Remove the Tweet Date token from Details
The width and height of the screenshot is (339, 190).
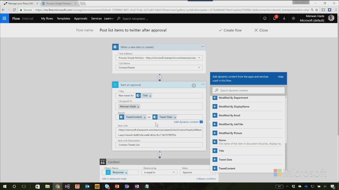[x=175, y=117]
